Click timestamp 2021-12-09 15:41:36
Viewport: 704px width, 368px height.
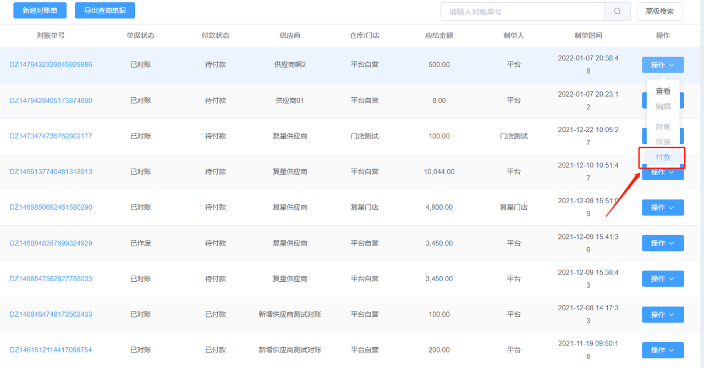coord(588,243)
